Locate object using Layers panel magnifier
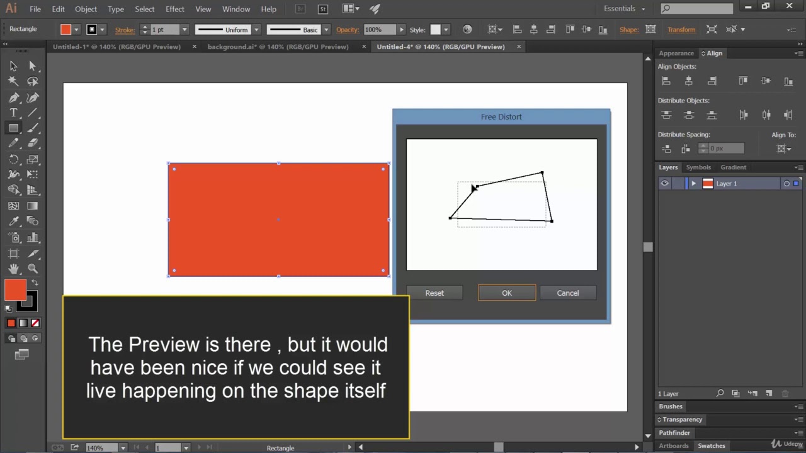The height and width of the screenshot is (453, 806). pyautogui.click(x=720, y=394)
